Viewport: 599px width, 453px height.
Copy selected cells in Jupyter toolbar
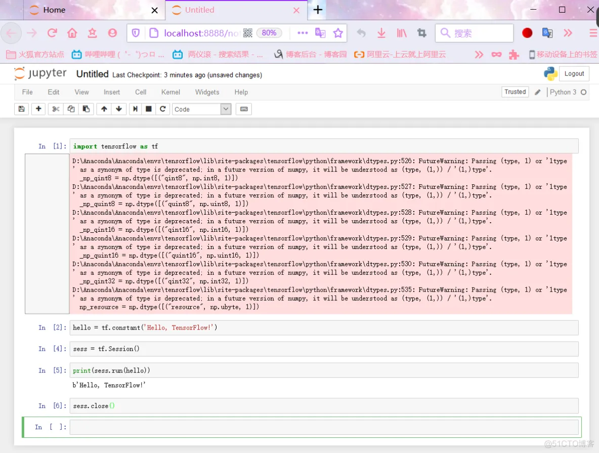point(71,109)
